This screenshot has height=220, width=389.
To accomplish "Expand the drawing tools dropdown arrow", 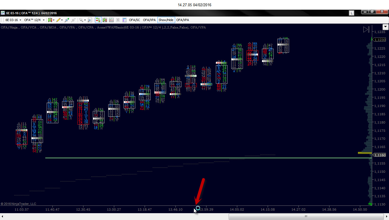I will point(62,20).
